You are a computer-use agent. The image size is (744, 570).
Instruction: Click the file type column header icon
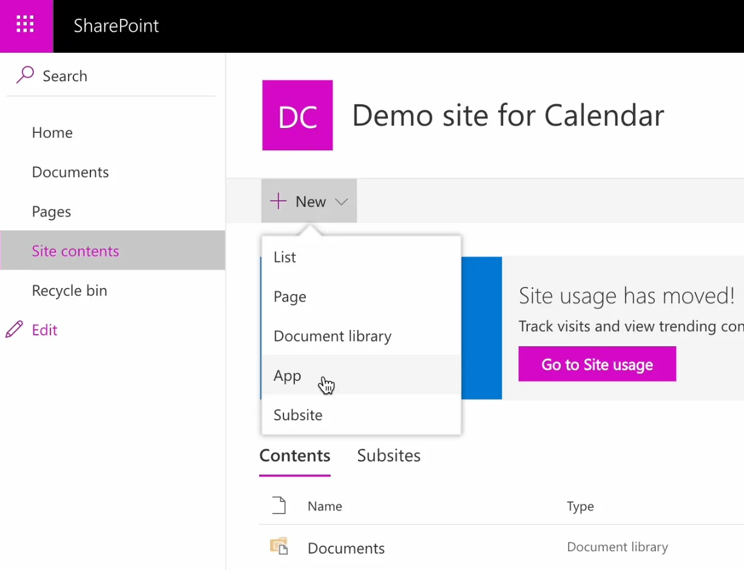pyautogui.click(x=279, y=505)
